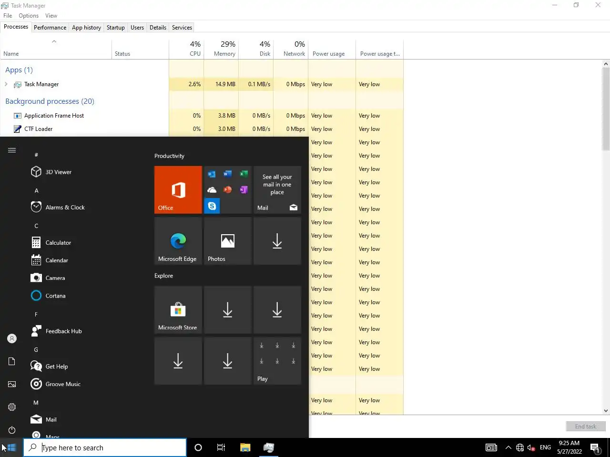Open the Photos tile
Screen dimensions: 610x457
[x=228, y=241]
